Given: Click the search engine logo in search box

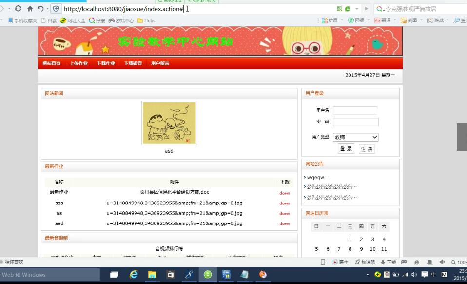Looking at the screenshot, I should click(379, 9).
